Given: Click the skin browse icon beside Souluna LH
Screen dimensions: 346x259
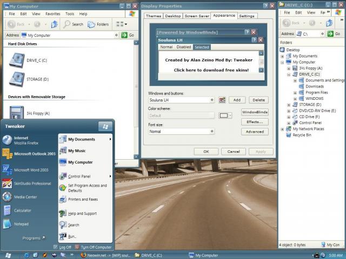Looking at the screenshot, I should pos(222,100).
